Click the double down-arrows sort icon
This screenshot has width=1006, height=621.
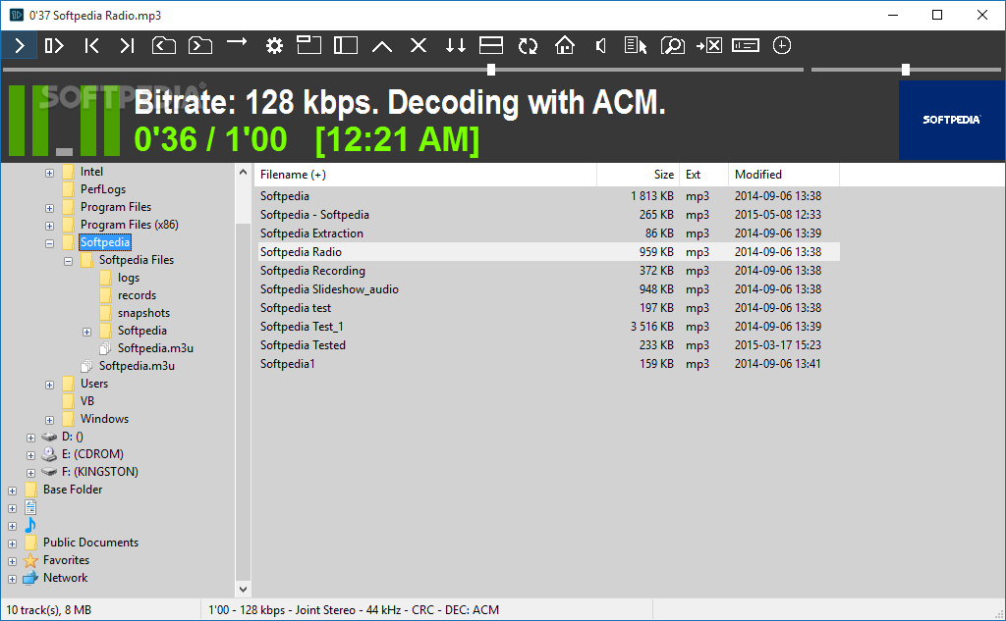tap(456, 45)
